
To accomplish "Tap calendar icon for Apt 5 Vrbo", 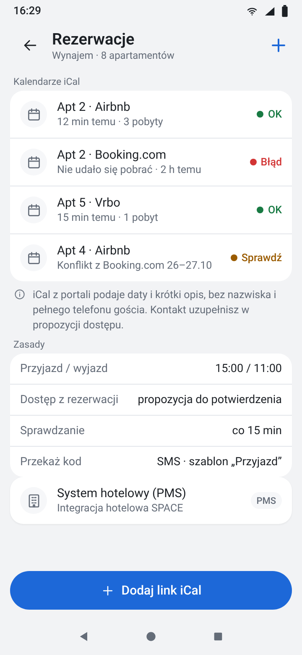I will [x=34, y=210].
